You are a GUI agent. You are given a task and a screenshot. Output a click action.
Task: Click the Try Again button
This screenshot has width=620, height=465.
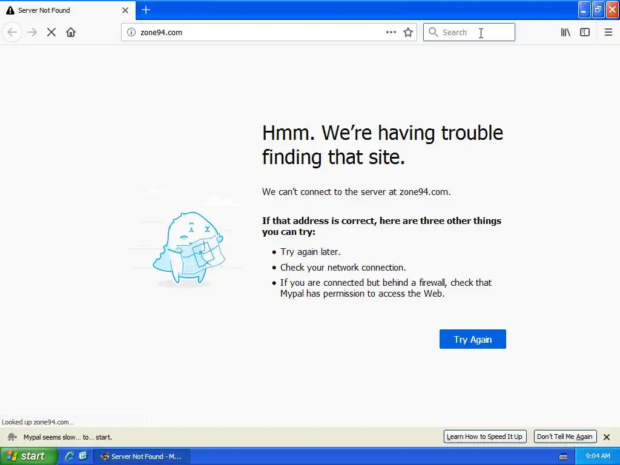coord(472,339)
